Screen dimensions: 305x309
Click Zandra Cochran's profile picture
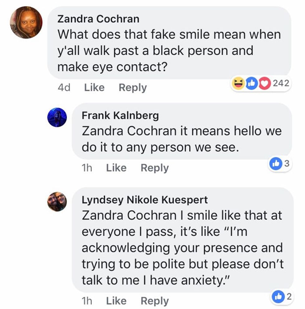tap(26, 22)
